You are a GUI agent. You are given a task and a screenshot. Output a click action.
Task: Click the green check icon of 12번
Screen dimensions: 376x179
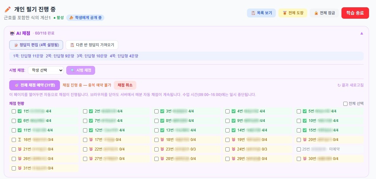point(91,130)
